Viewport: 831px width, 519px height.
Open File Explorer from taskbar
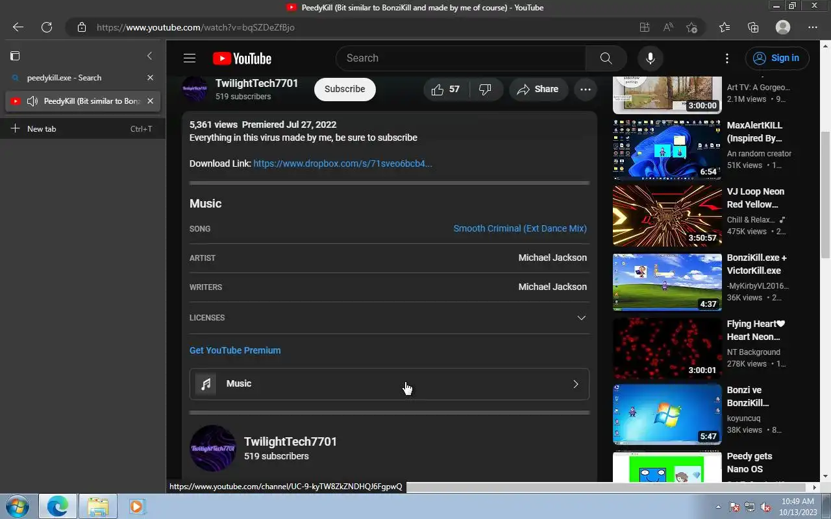point(97,506)
